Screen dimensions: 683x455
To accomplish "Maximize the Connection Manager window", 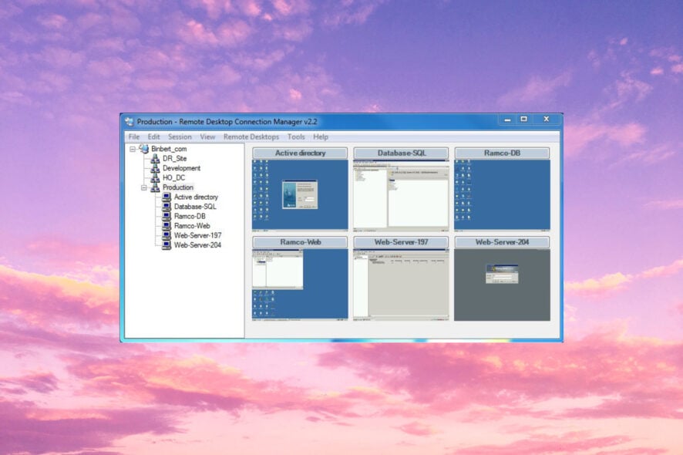I will click(x=524, y=120).
